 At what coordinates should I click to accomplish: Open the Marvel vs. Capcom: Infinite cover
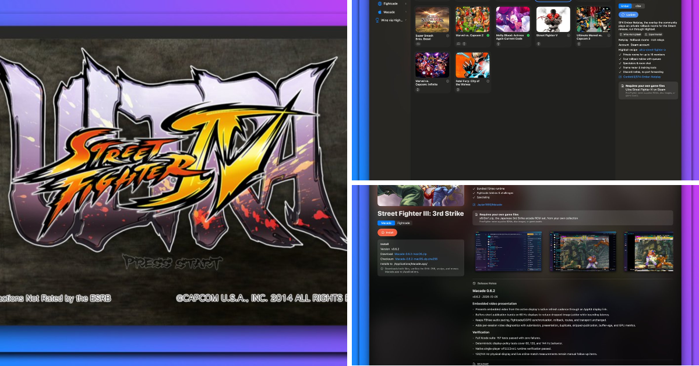click(432, 65)
